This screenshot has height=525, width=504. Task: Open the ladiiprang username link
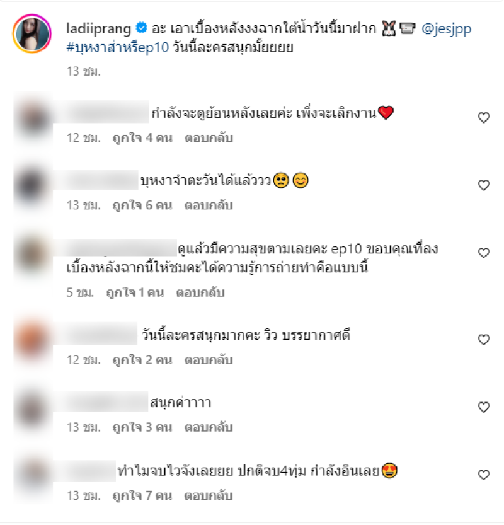point(99,29)
